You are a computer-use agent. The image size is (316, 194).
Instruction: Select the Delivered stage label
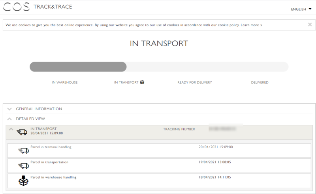pyautogui.click(x=260, y=83)
